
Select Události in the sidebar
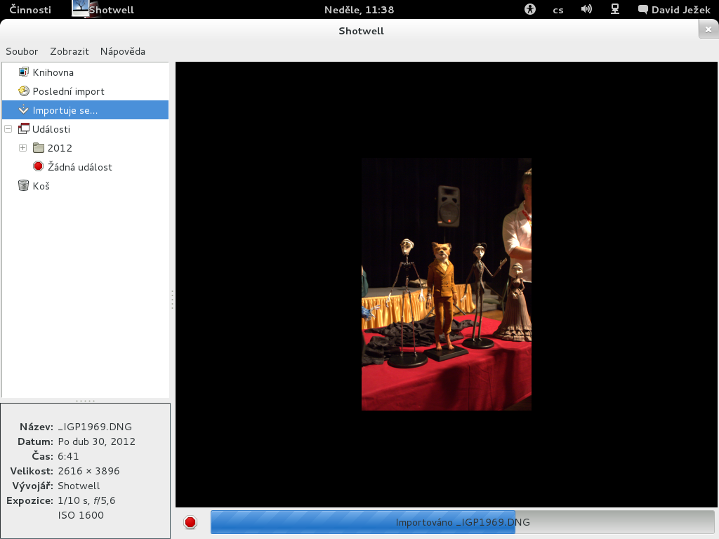[85, 129]
